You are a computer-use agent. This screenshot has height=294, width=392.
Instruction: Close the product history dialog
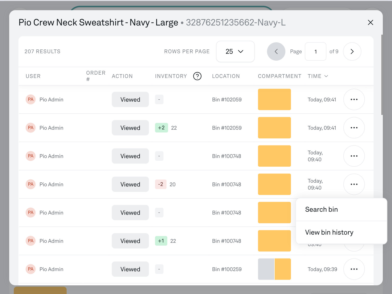(370, 22)
